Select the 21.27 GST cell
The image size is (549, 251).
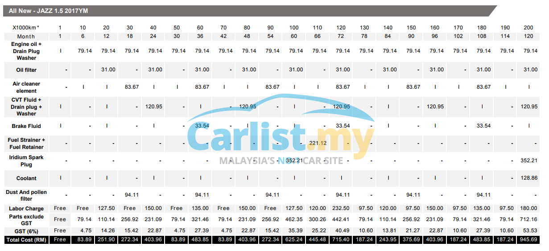click(413, 230)
